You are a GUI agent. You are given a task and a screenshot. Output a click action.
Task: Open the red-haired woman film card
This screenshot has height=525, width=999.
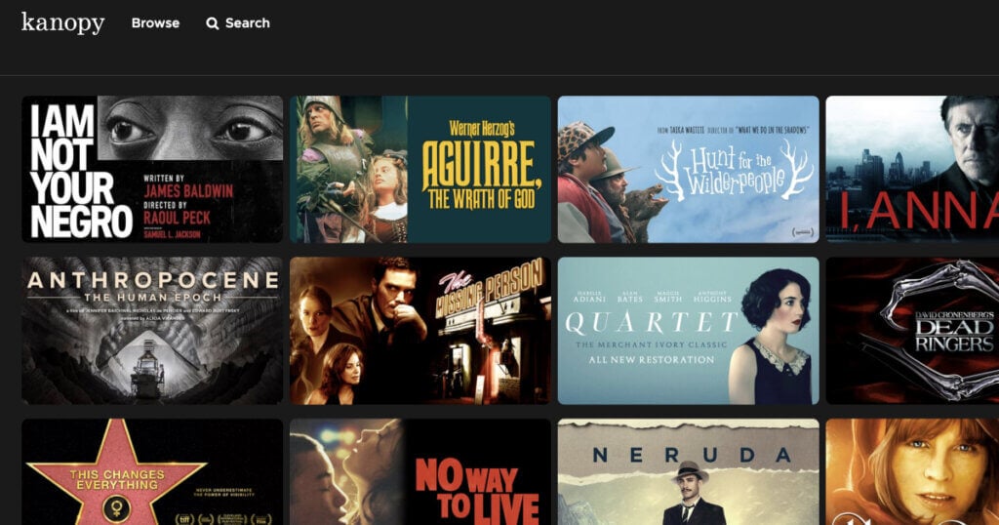pyautogui.click(x=912, y=472)
